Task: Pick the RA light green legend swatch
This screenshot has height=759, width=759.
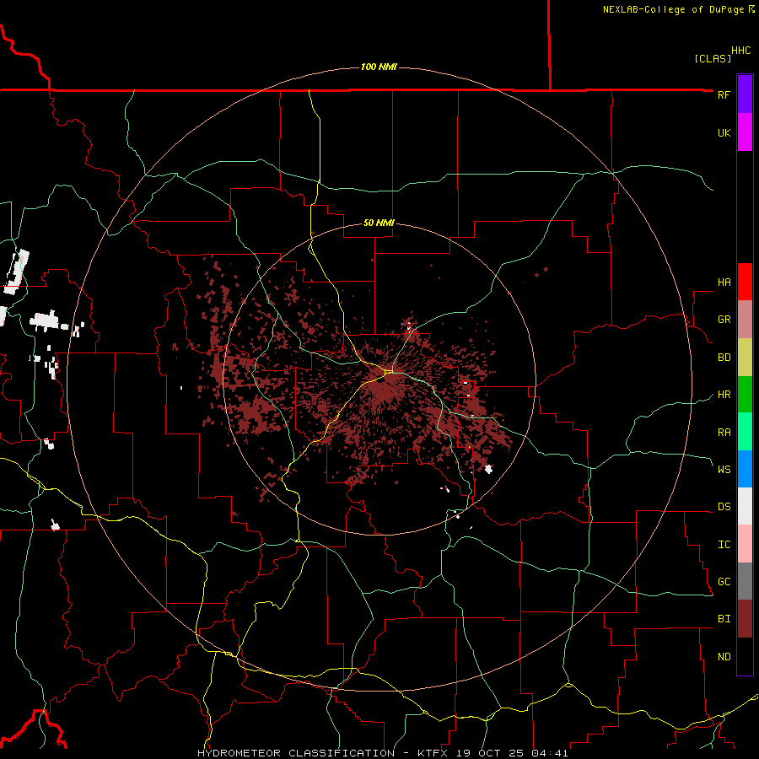Action: [x=745, y=432]
